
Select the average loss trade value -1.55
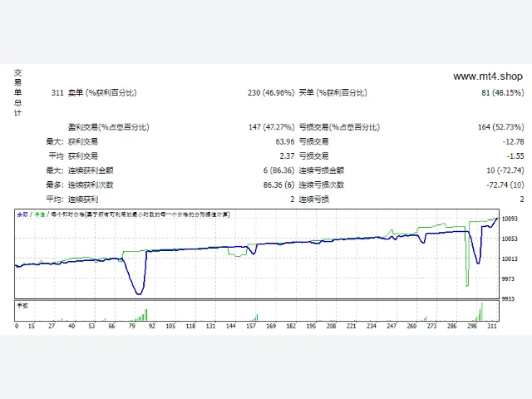(x=515, y=156)
